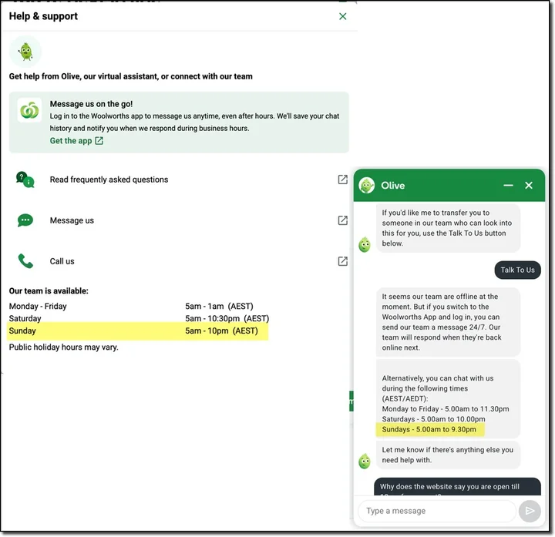
Task: Click the green speech bubble Message us icon
Action: pos(25,220)
